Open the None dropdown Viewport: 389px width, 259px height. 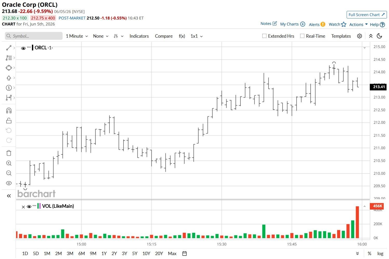pyautogui.click(x=101, y=36)
